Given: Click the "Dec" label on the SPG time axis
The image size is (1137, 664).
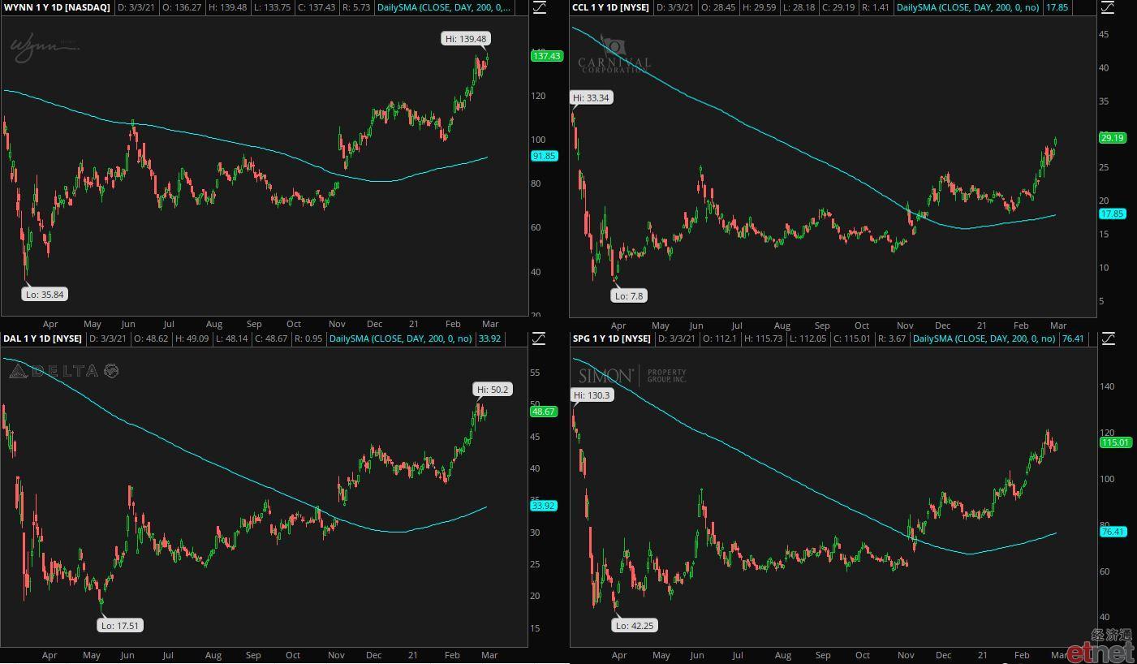Looking at the screenshot, I should (x=943, y=655).
